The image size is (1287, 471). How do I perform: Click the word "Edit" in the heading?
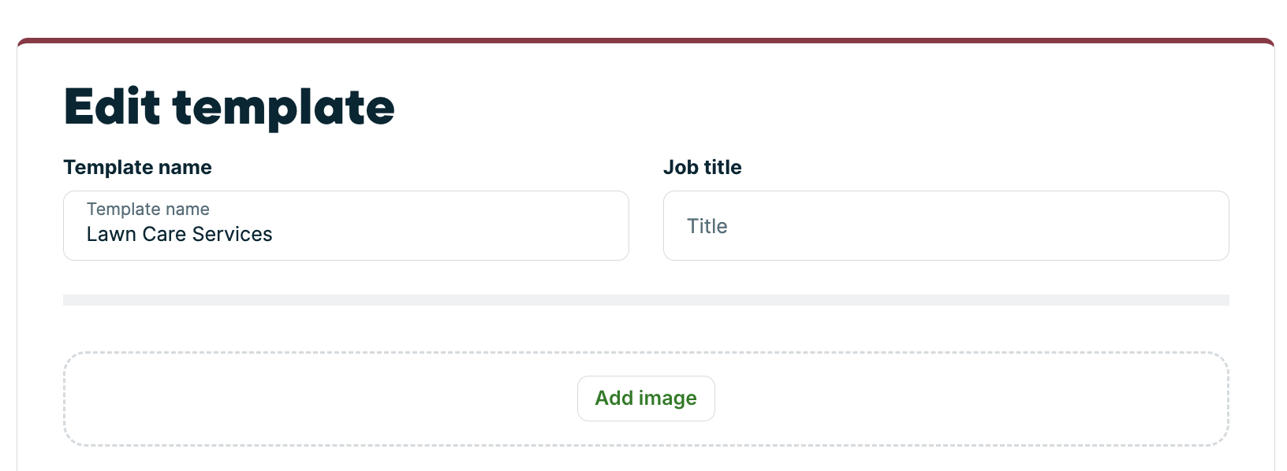tap(112, 107)
